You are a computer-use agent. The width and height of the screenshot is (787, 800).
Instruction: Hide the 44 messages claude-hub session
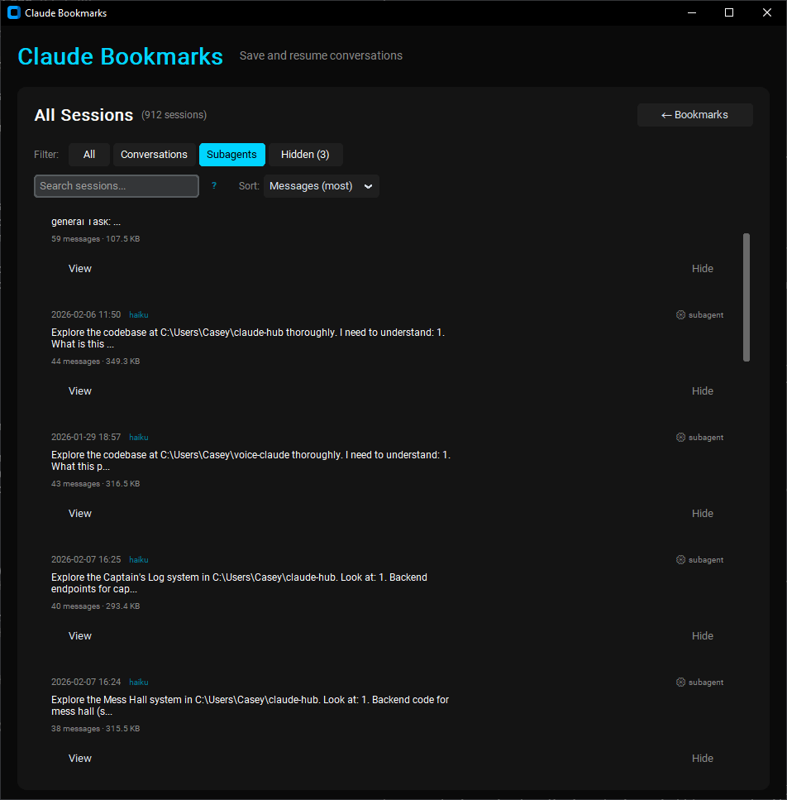tap(702, 391)
